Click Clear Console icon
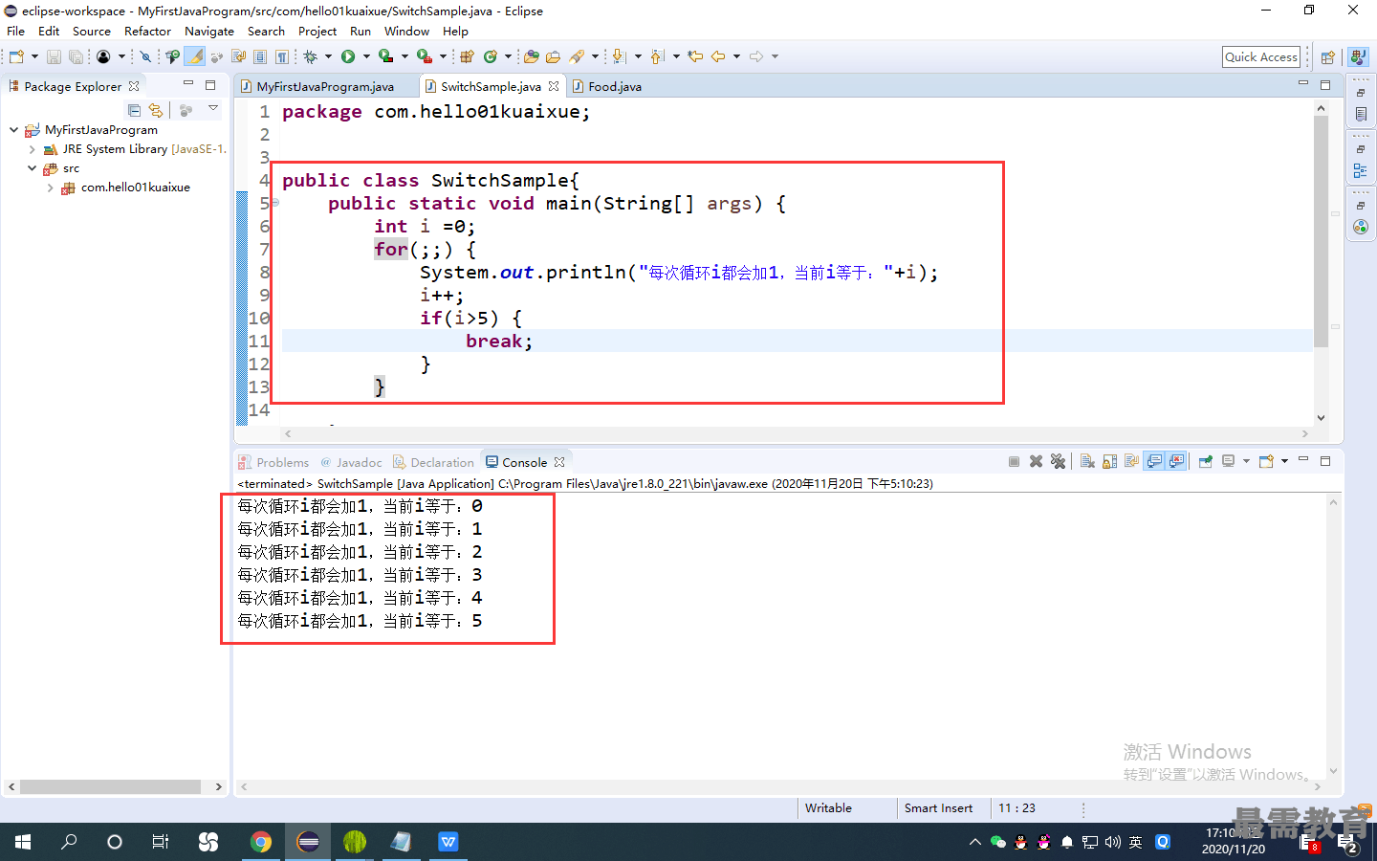Screen dimensions: 1377x861 (x=1087, y=461)
